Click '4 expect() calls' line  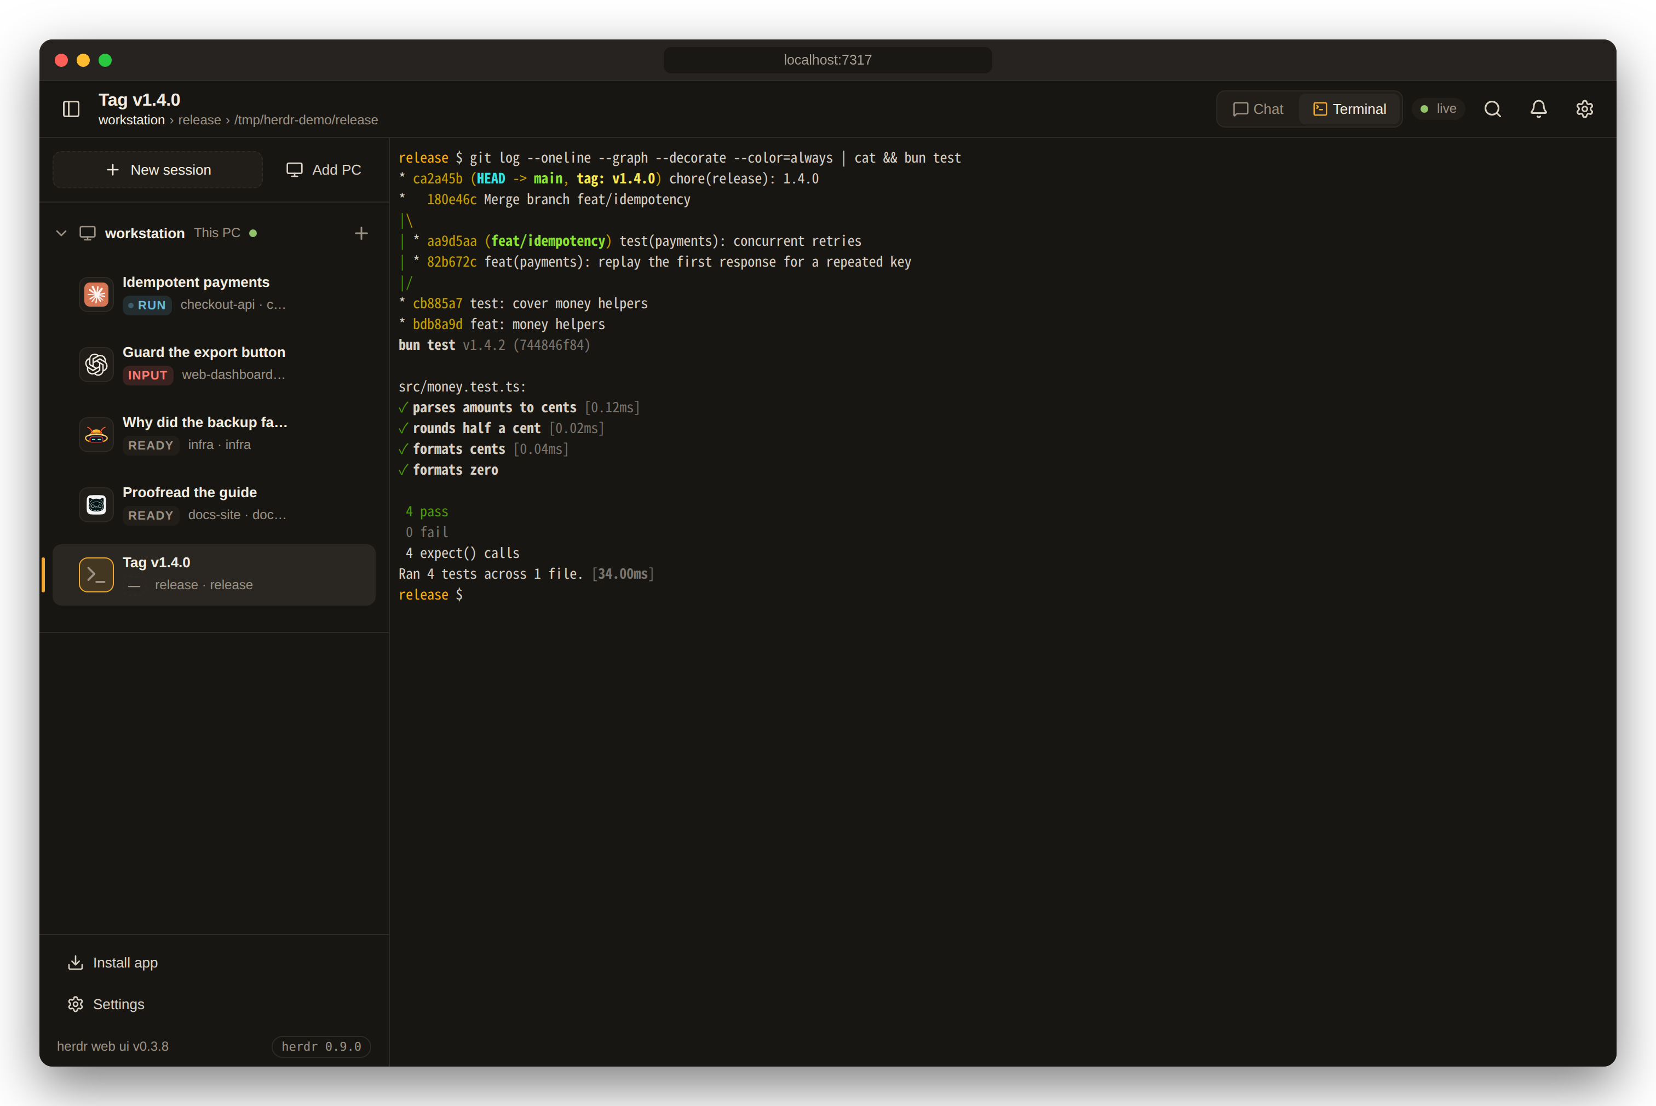[462, 553]
